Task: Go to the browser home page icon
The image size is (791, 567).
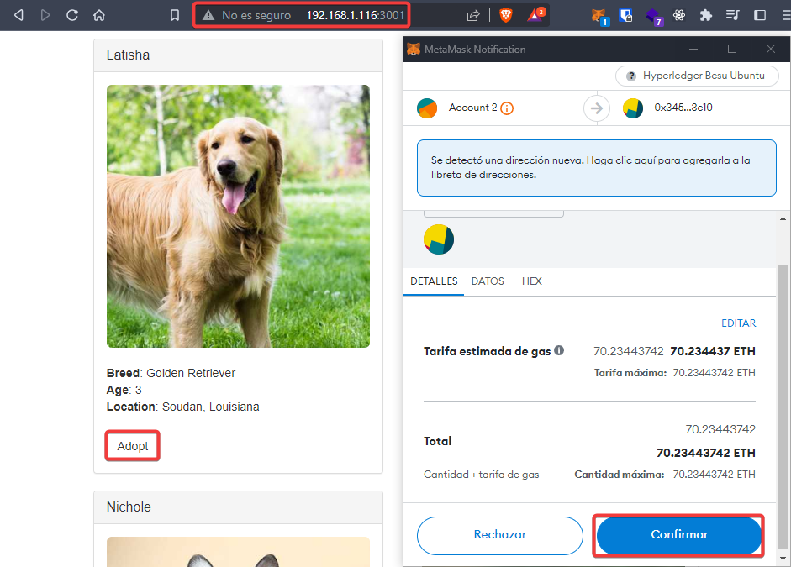Action: pyautogui.click(x=99, y=15)
